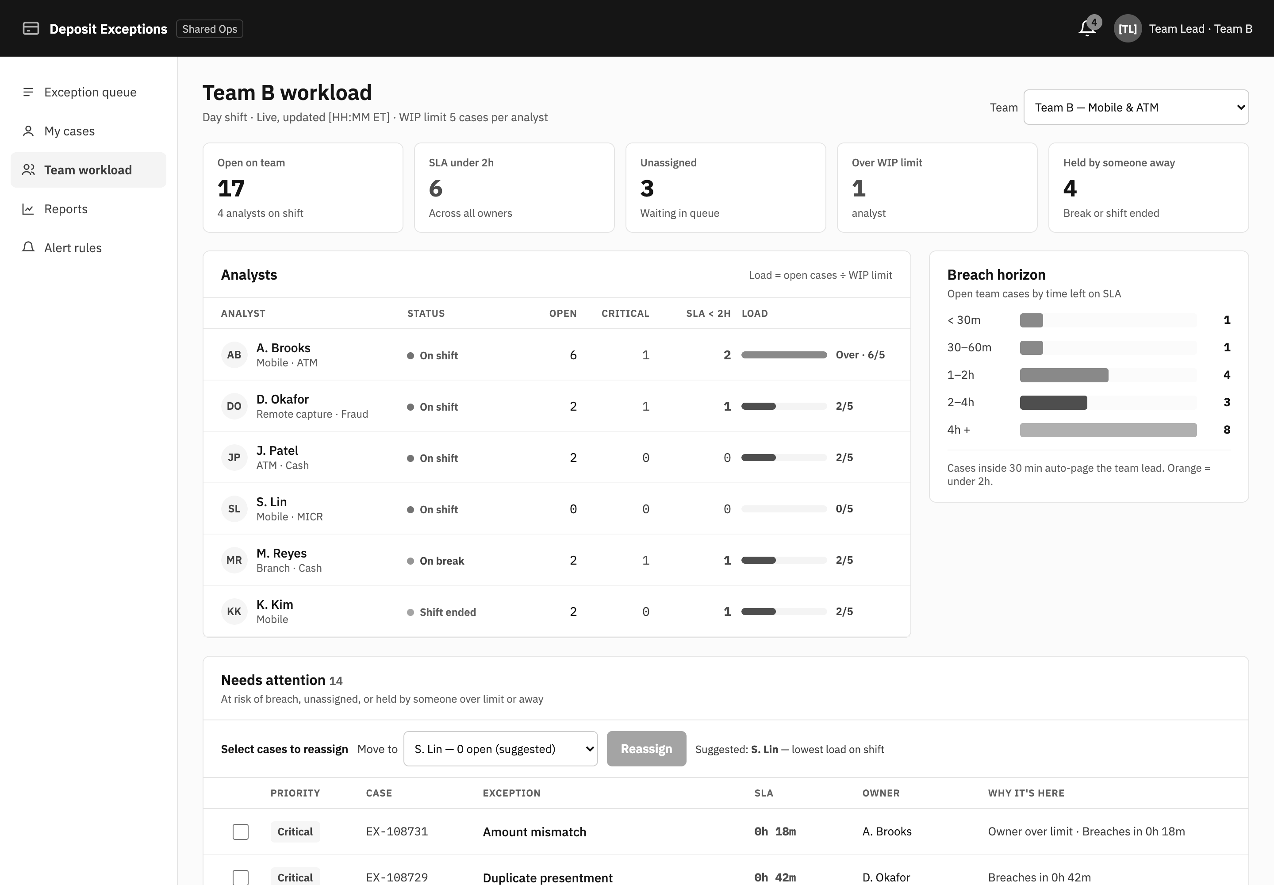
Task: Click the Team workload people icon
Action: pos(28,169)
